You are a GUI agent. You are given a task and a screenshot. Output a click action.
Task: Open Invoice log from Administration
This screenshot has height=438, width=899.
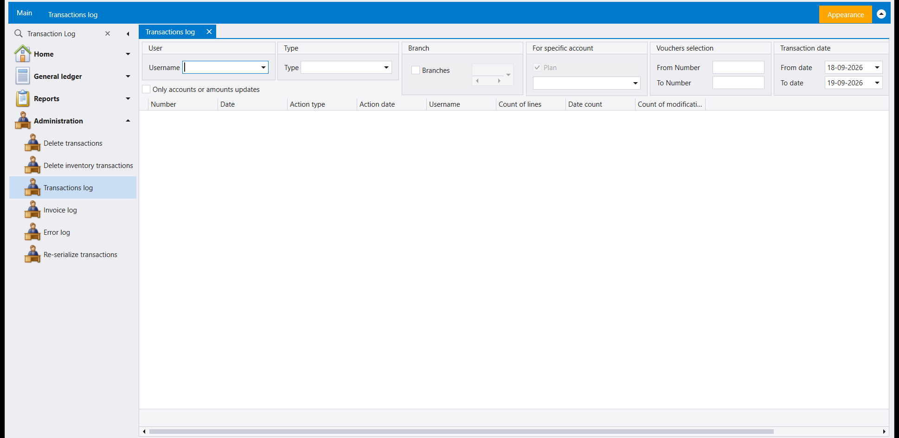point(60,210)
